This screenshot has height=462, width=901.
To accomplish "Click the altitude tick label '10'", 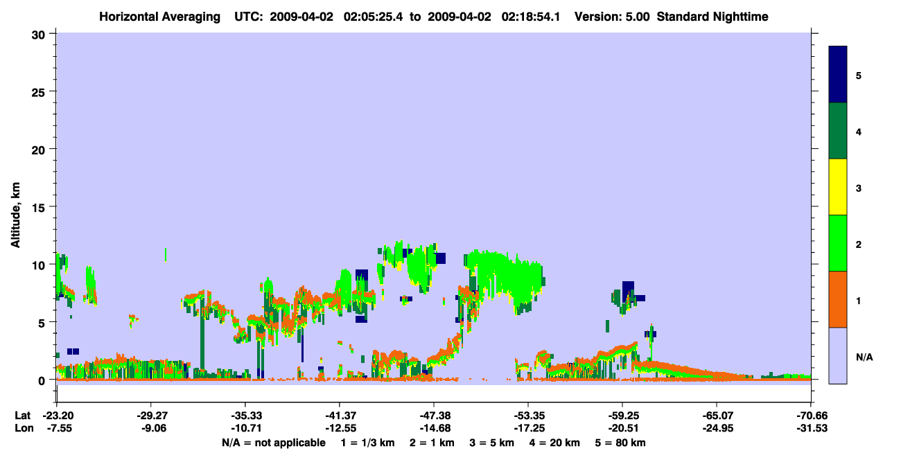I will pos(40,265).
